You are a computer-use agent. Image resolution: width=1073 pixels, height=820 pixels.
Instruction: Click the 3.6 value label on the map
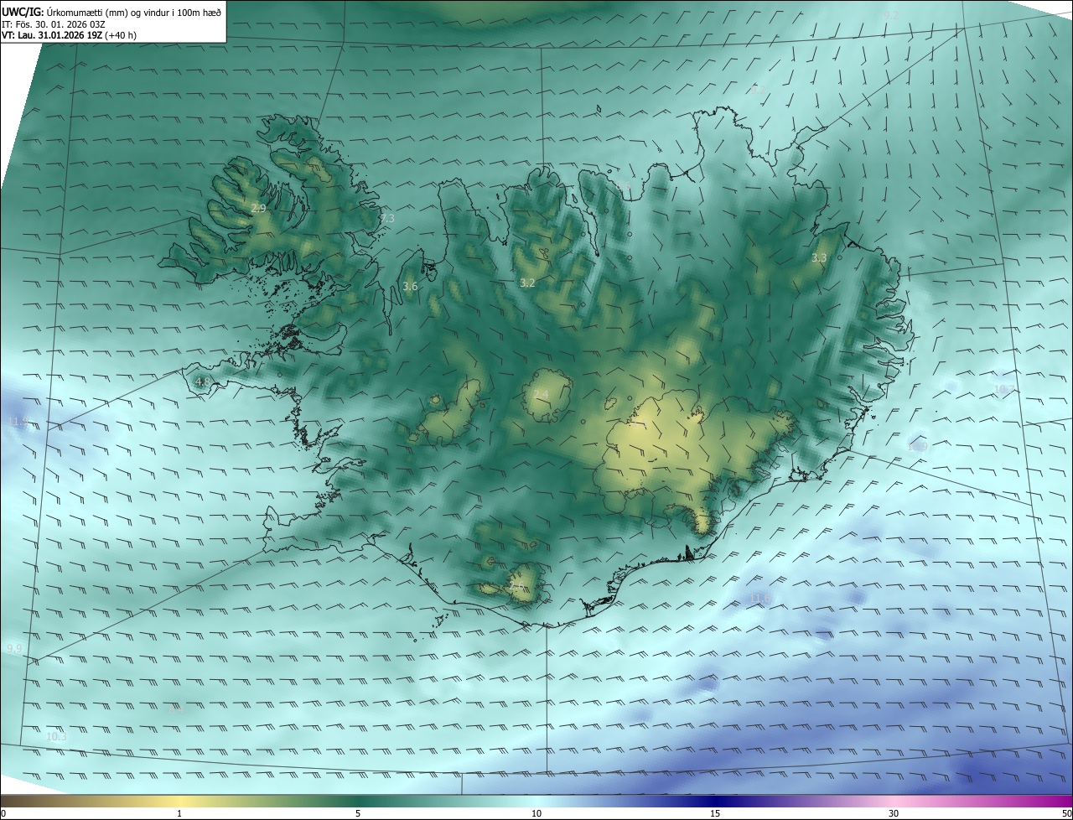pyautogui.click(x=410, y=287)
